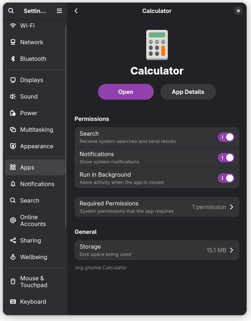The height and width of the screenshot is (321, 251).
Task: Click the Bluetooth icon in sidebar
Action: (x=13, y=59)
